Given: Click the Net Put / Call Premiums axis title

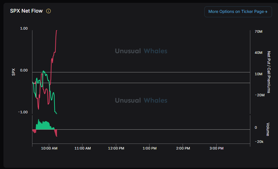Looking at the screenshot, I should point(269,72).
